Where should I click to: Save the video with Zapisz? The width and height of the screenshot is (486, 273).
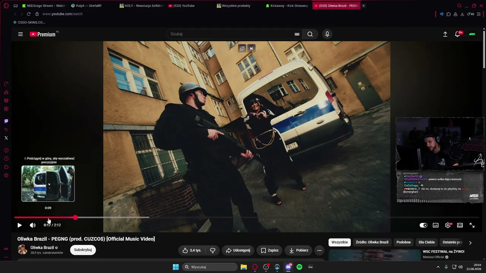click(x=270, y=250)
